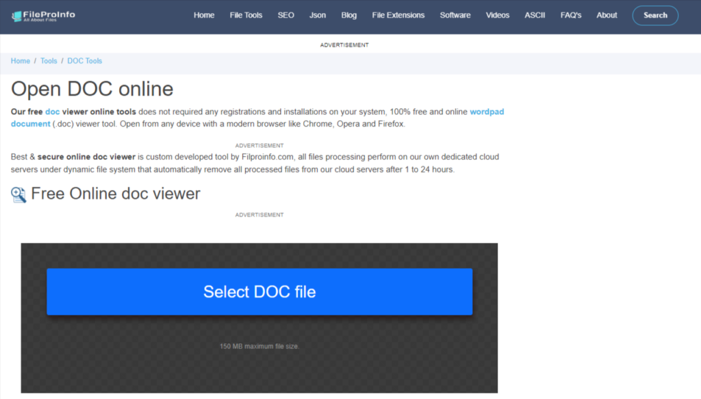Browse the Software section
The width and height of the screenshot is (701, 399).
coord(455,14)
